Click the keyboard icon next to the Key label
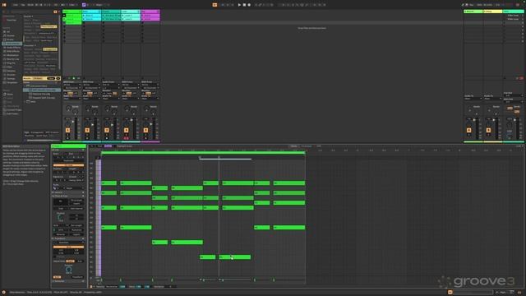The height and width of the screenshot is (296, 526). 467,5
